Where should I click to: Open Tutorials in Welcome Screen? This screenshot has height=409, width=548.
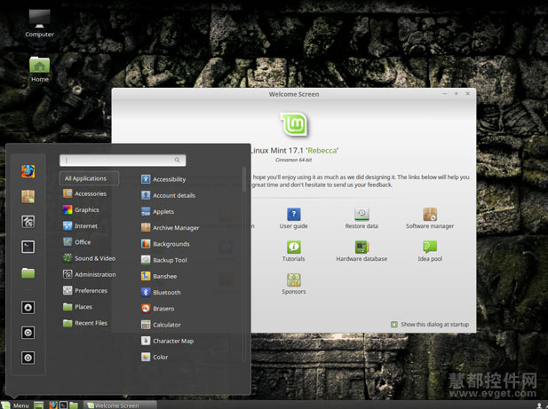(294, 251)
